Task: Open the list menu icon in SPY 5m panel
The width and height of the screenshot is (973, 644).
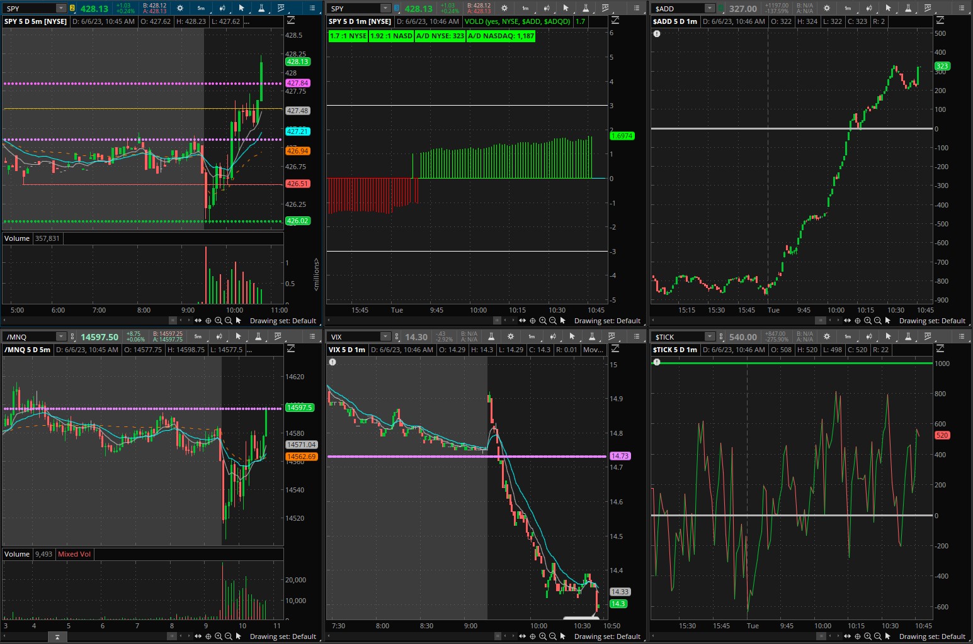Action: click(x=312, y=8)
